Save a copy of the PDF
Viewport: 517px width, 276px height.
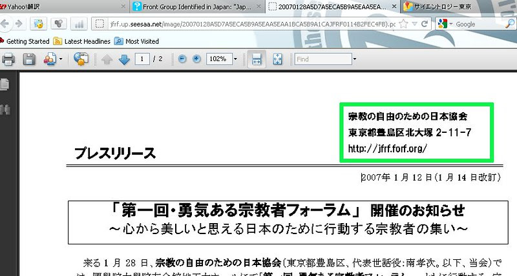click(28, 59)
